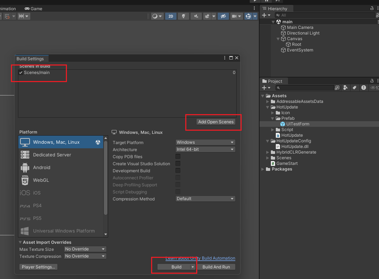The height and width of the screenshot is (279, 379).
Task: Open Texture Compression override dropdown
Action: [x=85, y=256]
